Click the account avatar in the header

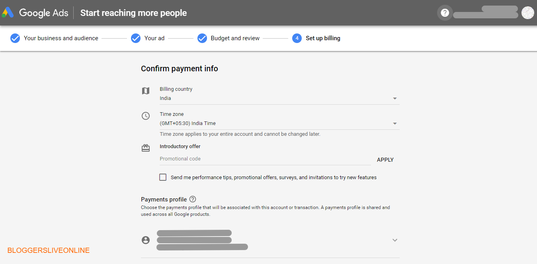click(x=527, y=13)
